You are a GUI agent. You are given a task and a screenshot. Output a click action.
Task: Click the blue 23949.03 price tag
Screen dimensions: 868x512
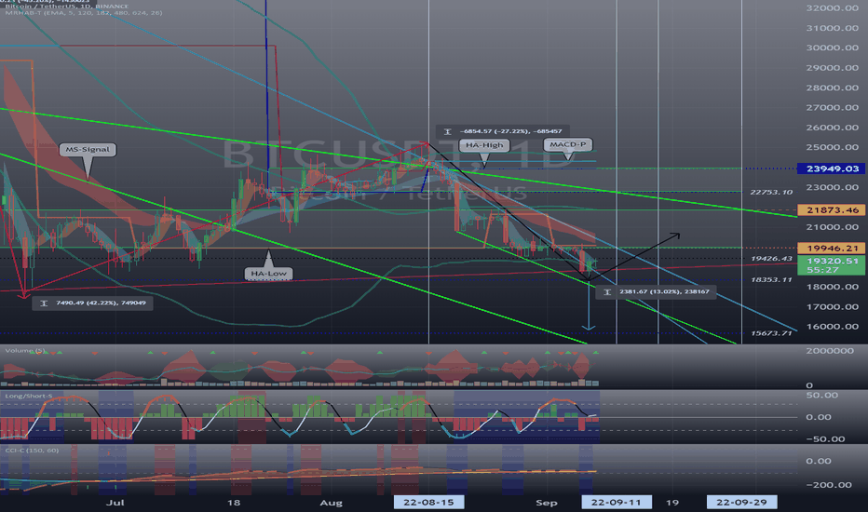point(832,168)
